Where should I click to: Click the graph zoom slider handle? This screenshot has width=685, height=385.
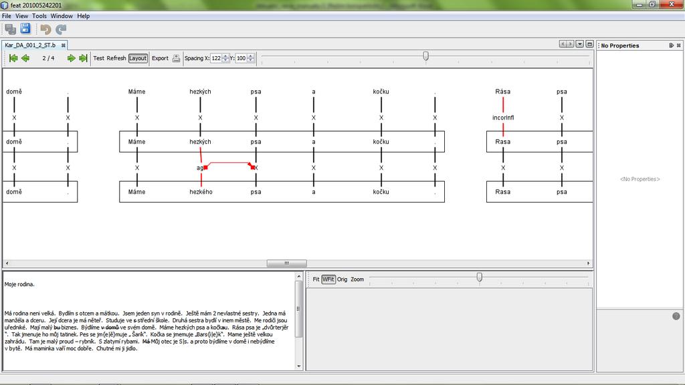tap(425, 56)
